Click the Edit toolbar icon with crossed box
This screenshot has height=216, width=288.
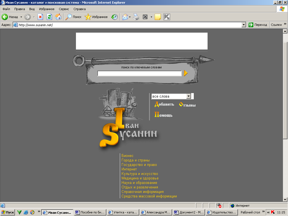(145, 17)
